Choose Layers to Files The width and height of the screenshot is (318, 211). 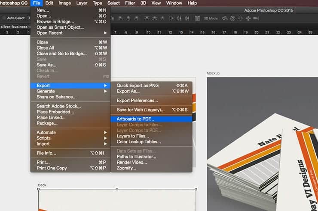[x=151, y=136]
